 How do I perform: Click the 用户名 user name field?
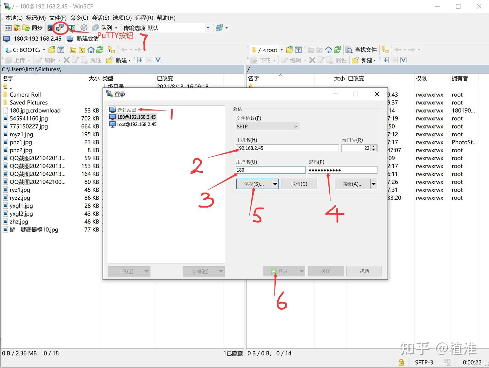click(271, 170)
